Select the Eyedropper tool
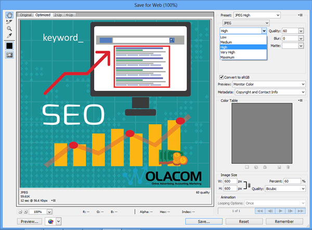 [x=9, y=35]
